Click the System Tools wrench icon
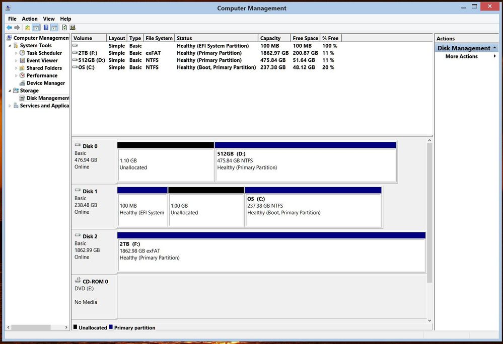This screenshot has height=344, width=503. pyautogui.click(x=16, y=45)
